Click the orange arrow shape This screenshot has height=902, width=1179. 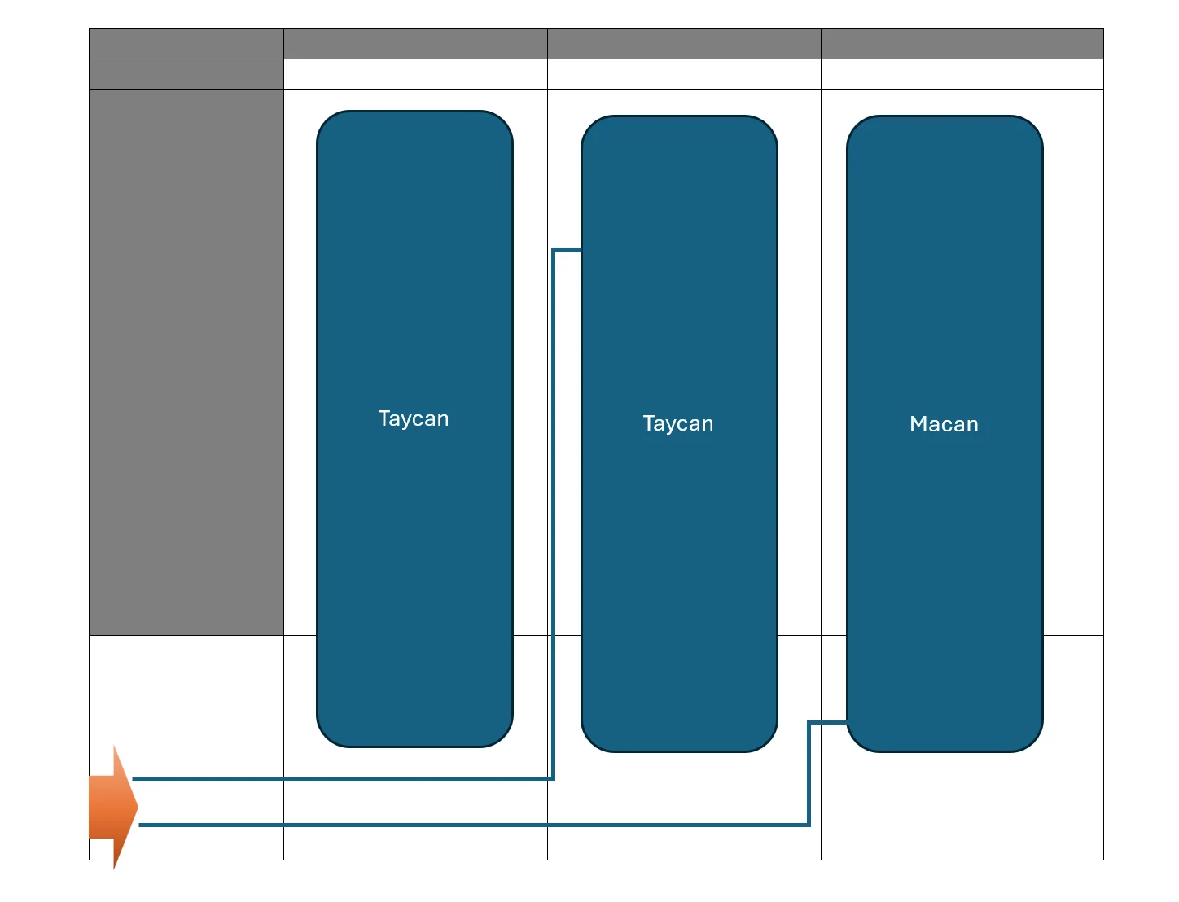pyautogui.click(x=113, y=807)
